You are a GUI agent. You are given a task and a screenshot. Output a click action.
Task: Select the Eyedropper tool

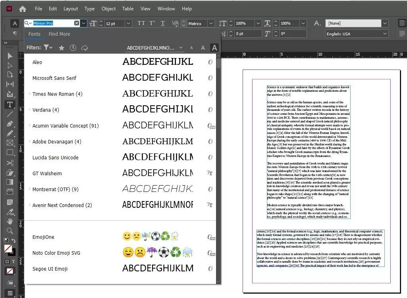click(10, 212)
